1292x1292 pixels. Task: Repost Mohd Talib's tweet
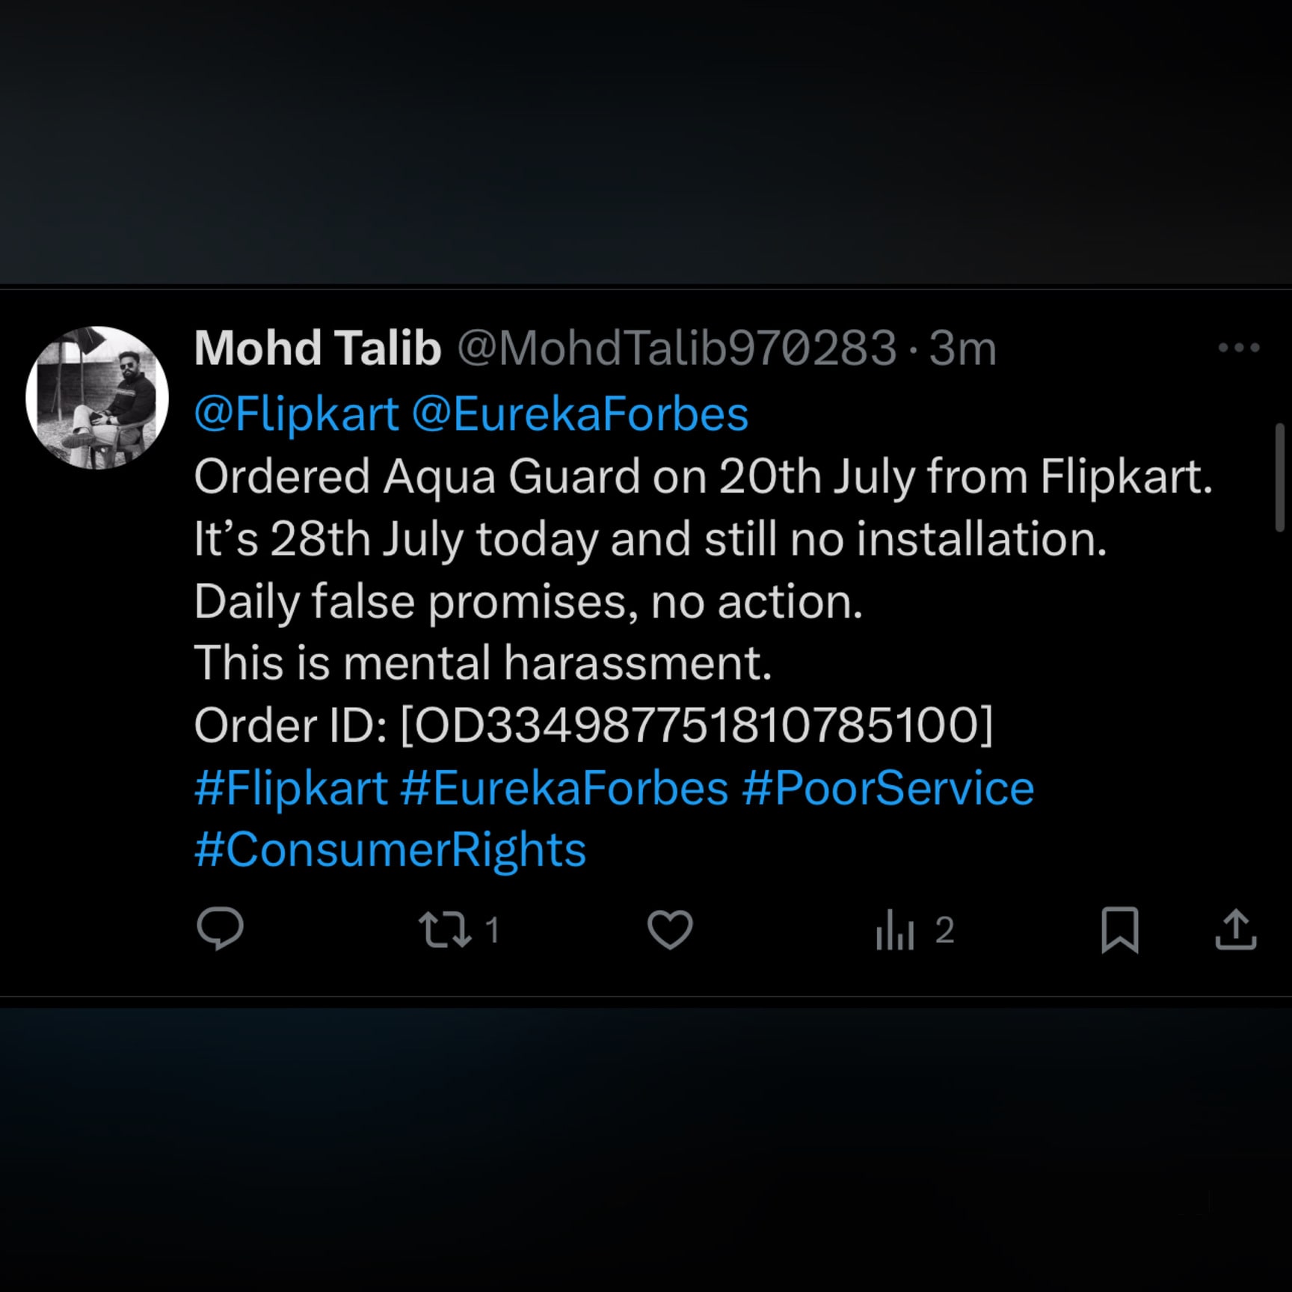(449, 929)
